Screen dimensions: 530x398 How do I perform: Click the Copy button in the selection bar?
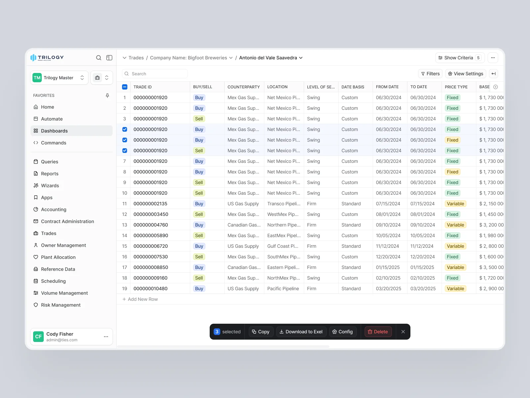pyautogui.click(x=261, y=332)
